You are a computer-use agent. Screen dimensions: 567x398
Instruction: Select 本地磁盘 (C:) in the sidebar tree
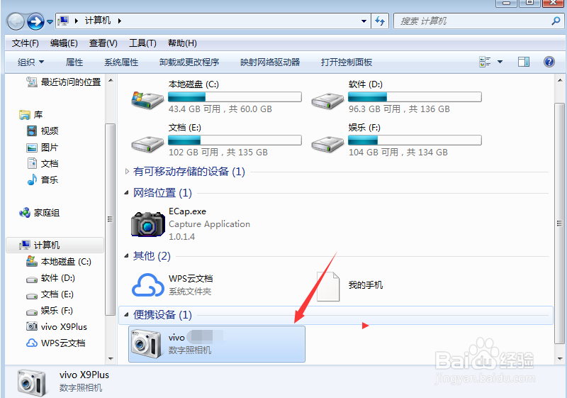pyautogui.click(x=59, y=262)
